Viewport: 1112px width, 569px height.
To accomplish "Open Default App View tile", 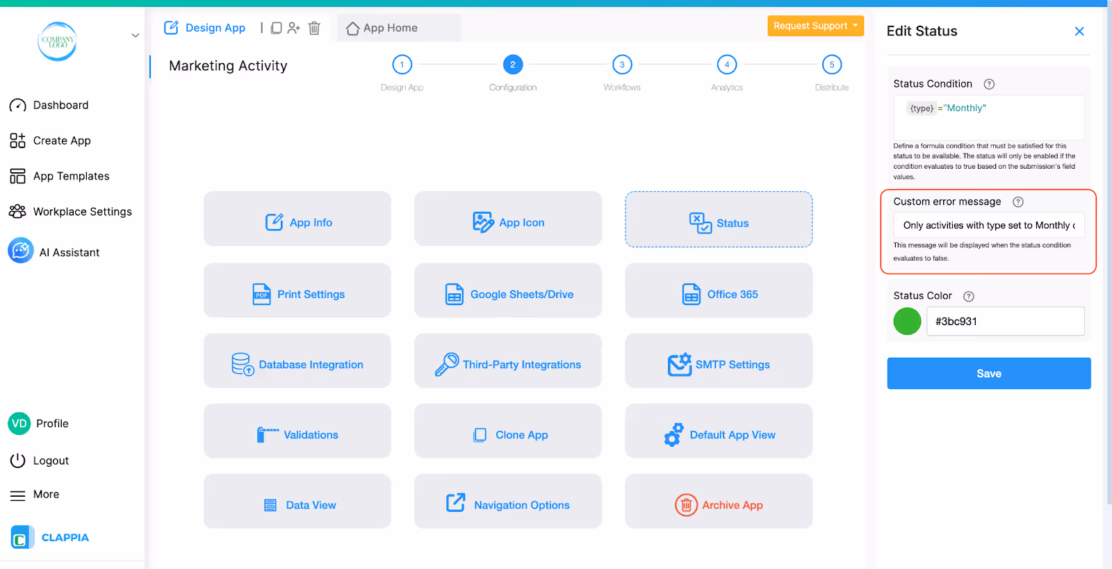I will 719,431.
